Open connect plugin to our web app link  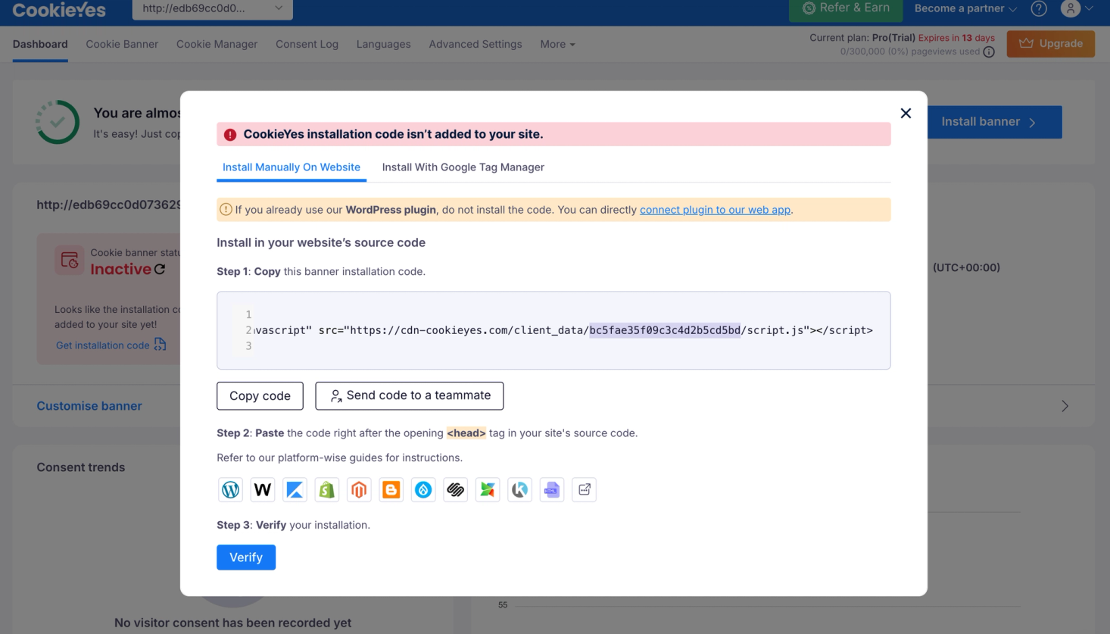[715, 210]
